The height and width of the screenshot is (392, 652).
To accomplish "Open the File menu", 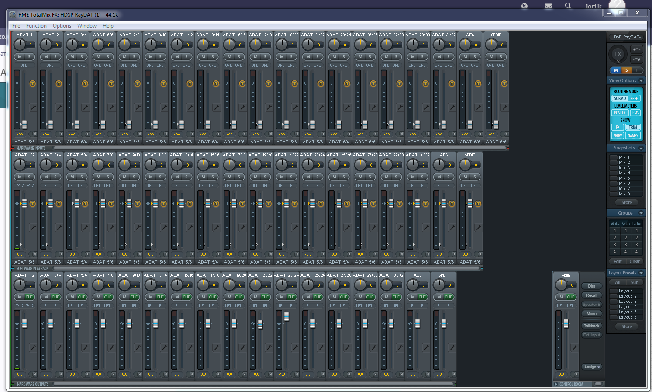I will tap(16, 26).
